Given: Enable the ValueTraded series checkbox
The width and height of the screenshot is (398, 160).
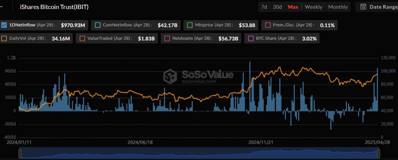Looking at the screenshot, I should point(82,39).
